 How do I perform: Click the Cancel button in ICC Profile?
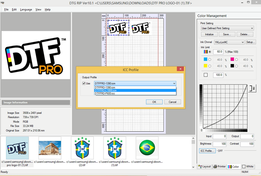pos(172,102)
